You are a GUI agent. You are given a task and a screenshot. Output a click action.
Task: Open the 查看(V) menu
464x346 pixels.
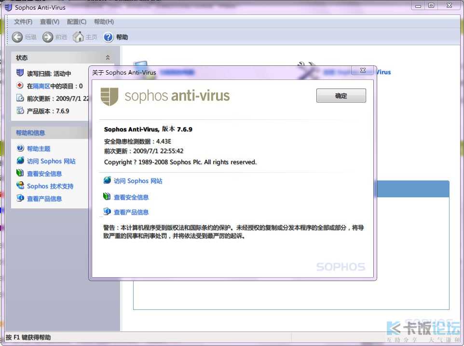click(x=50, y=22)
